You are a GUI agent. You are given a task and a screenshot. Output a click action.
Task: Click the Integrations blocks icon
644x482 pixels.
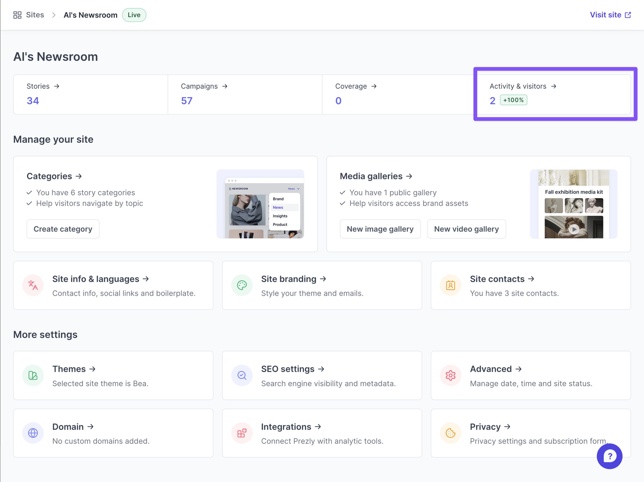pos(242,433)
